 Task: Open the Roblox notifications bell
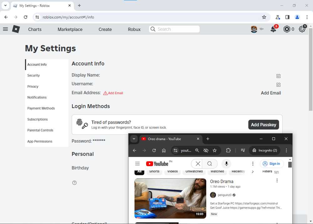[273, 29]
